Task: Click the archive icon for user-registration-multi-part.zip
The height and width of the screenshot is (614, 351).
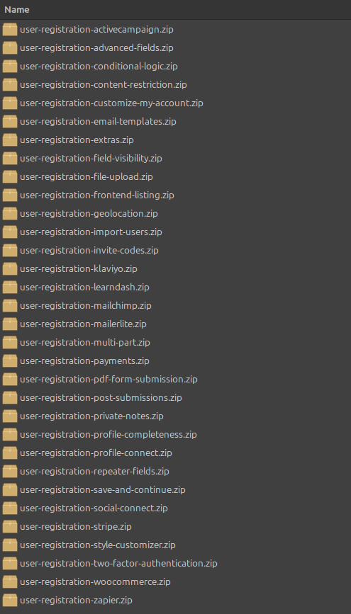Action: [10, 342]
